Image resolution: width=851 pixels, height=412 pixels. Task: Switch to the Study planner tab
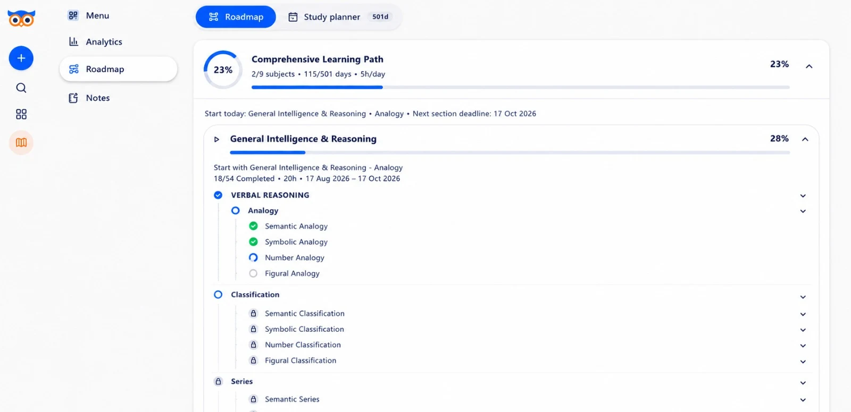coord(339,17)
